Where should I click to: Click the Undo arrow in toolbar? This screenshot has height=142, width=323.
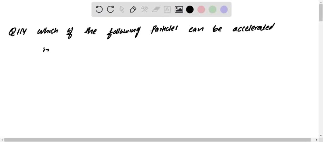99,9
